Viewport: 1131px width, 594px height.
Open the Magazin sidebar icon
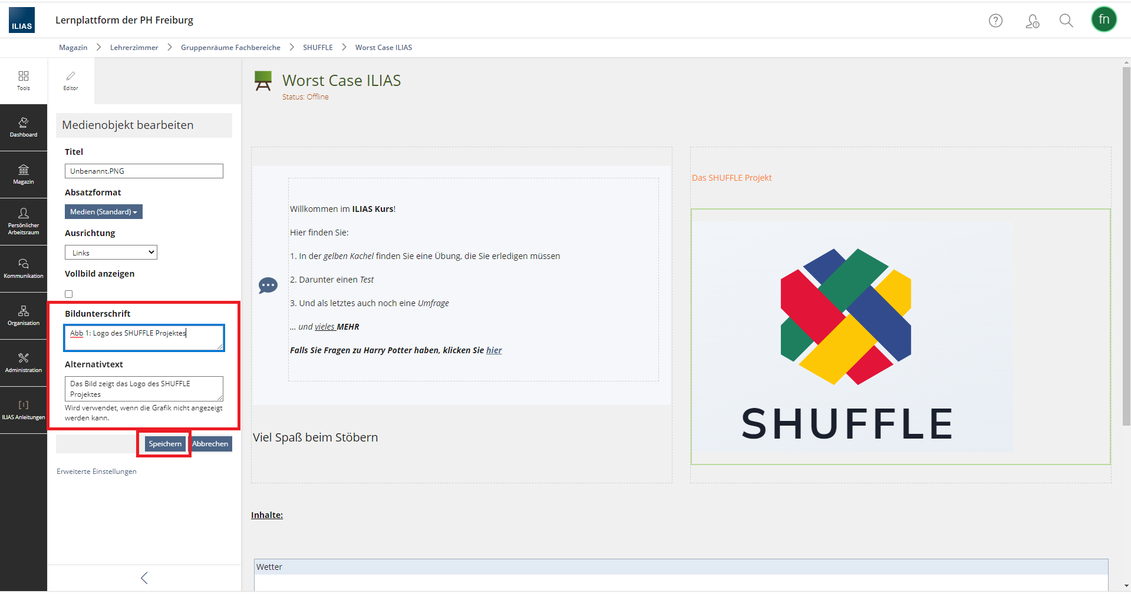point(23,174)
